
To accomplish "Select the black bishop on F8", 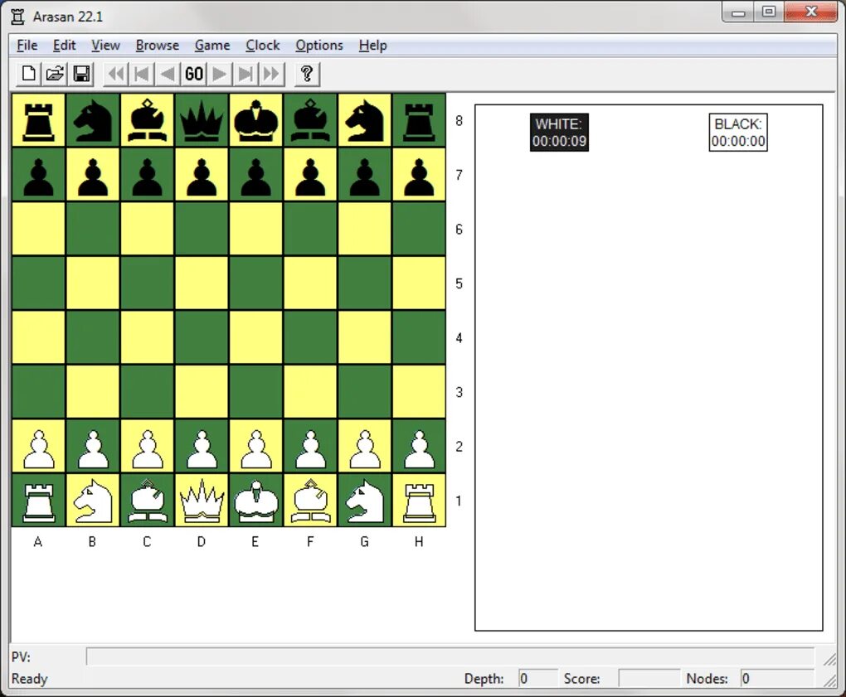I will [310, 120].
